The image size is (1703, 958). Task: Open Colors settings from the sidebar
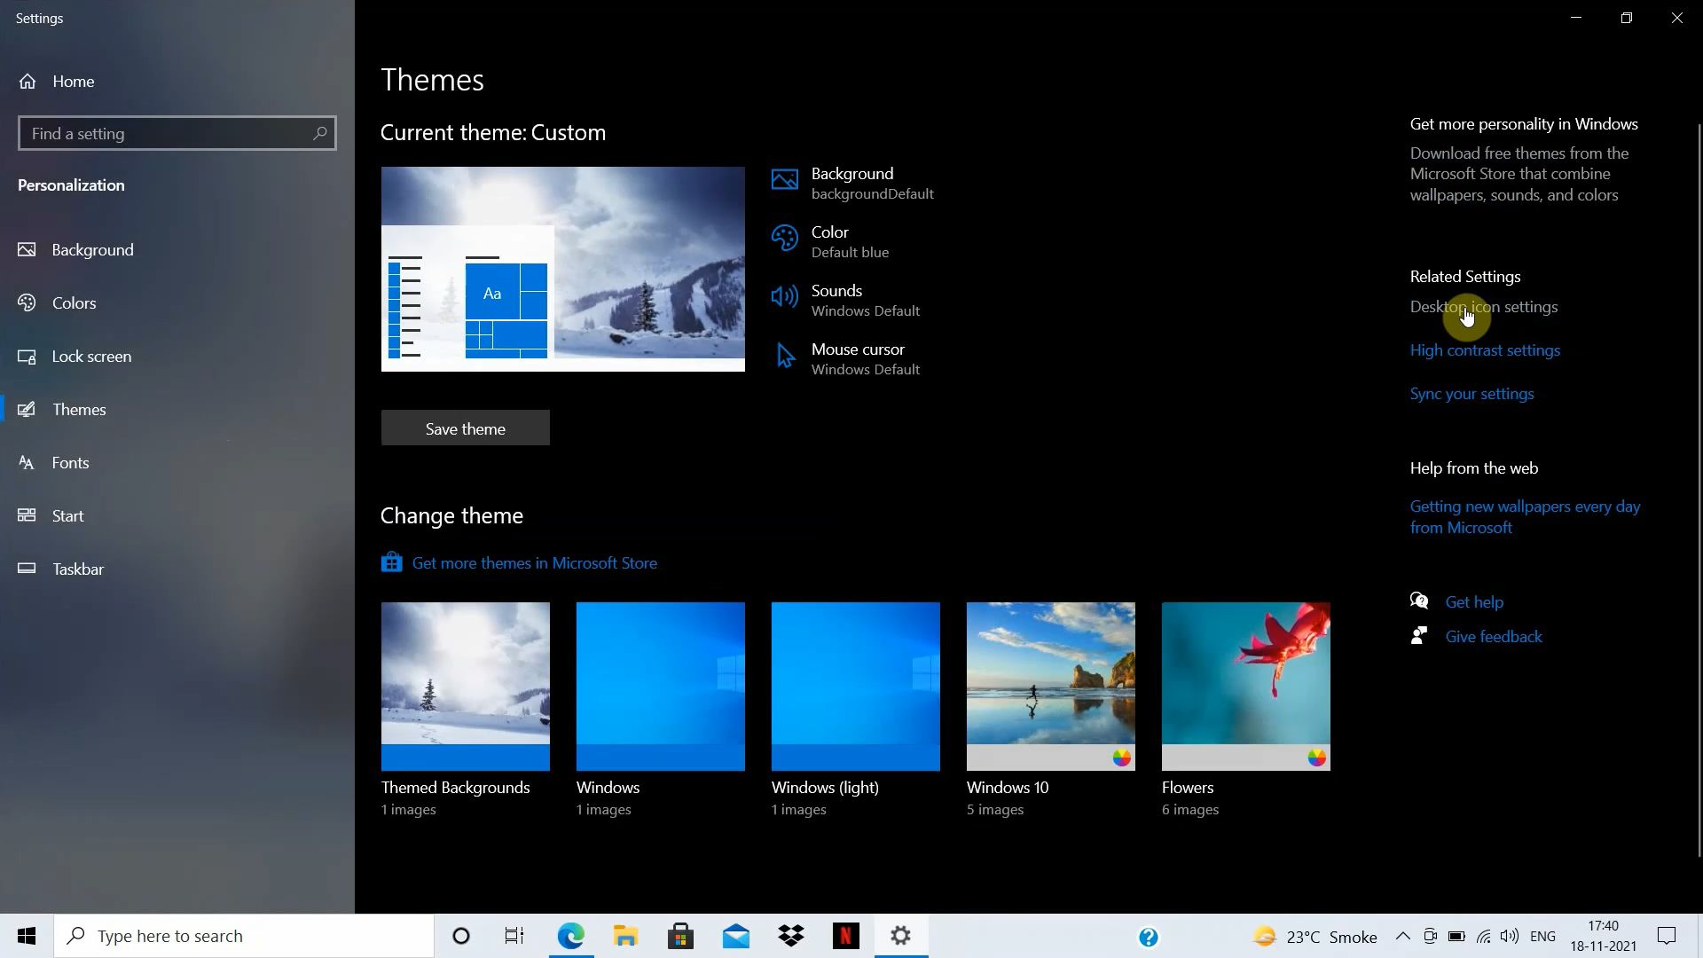coord(75,302)
